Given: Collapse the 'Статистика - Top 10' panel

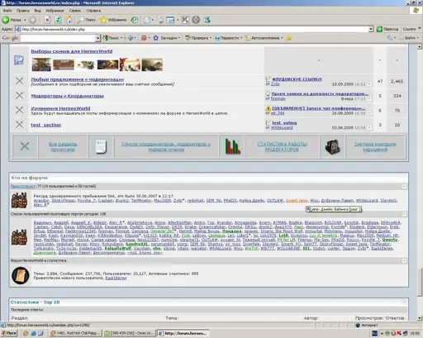Looking at the screenshot, I should coord(404,302).
